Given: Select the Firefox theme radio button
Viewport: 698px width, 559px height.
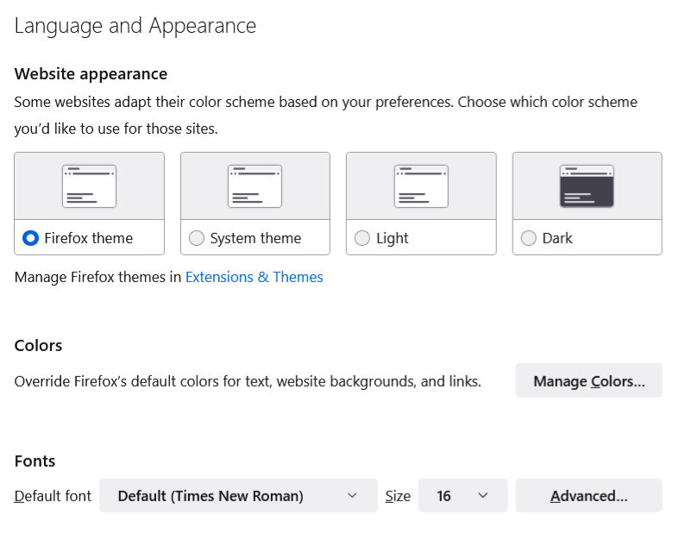Looking at the screenshot, I should click(31, 238).
